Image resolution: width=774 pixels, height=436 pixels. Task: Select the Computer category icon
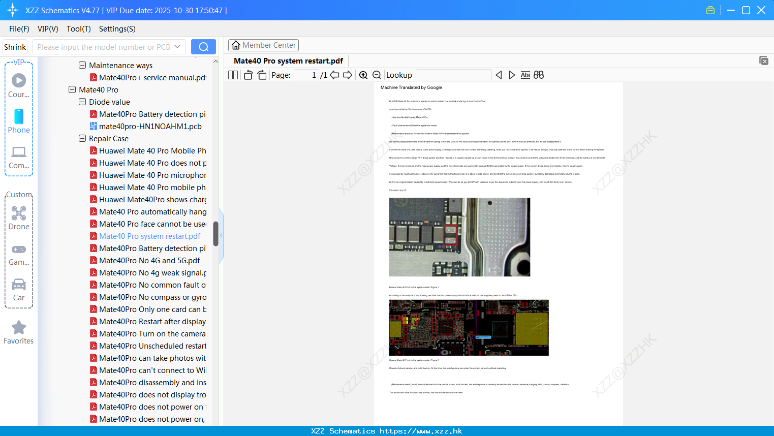pyautogui.click(x=19, y=157)
